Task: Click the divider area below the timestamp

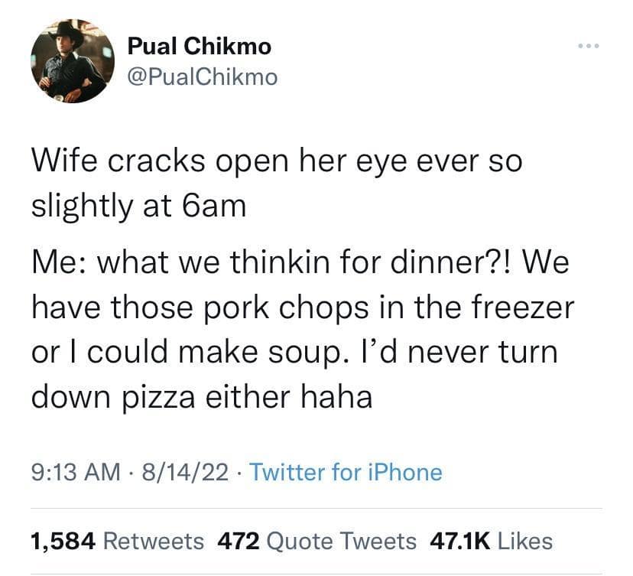Action: [x=316, y=505]
